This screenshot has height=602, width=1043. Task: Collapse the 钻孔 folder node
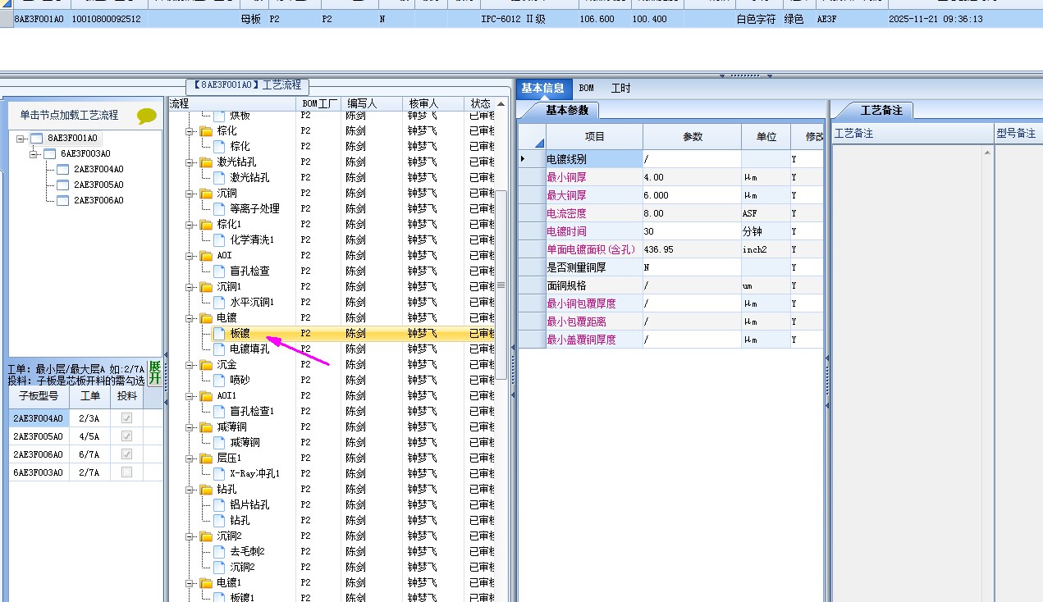(x=190, y=490)
